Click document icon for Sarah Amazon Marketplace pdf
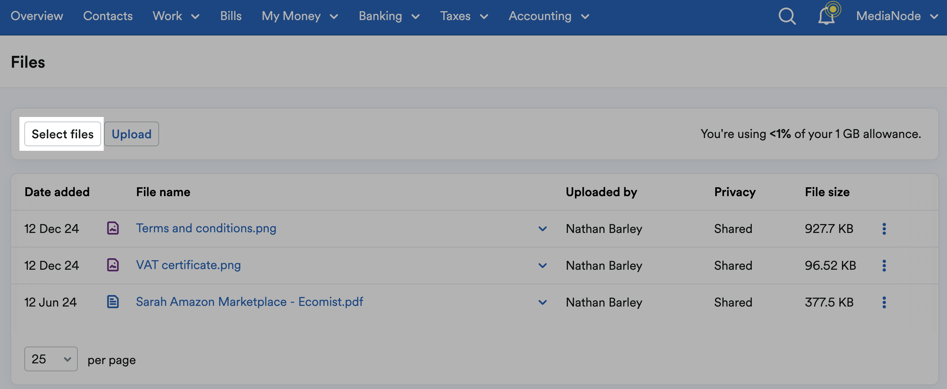This screenshot has height=389, width=947. (113, 302)
